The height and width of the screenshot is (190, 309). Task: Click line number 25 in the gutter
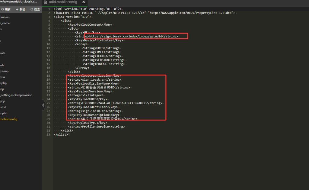click(48, 103)
